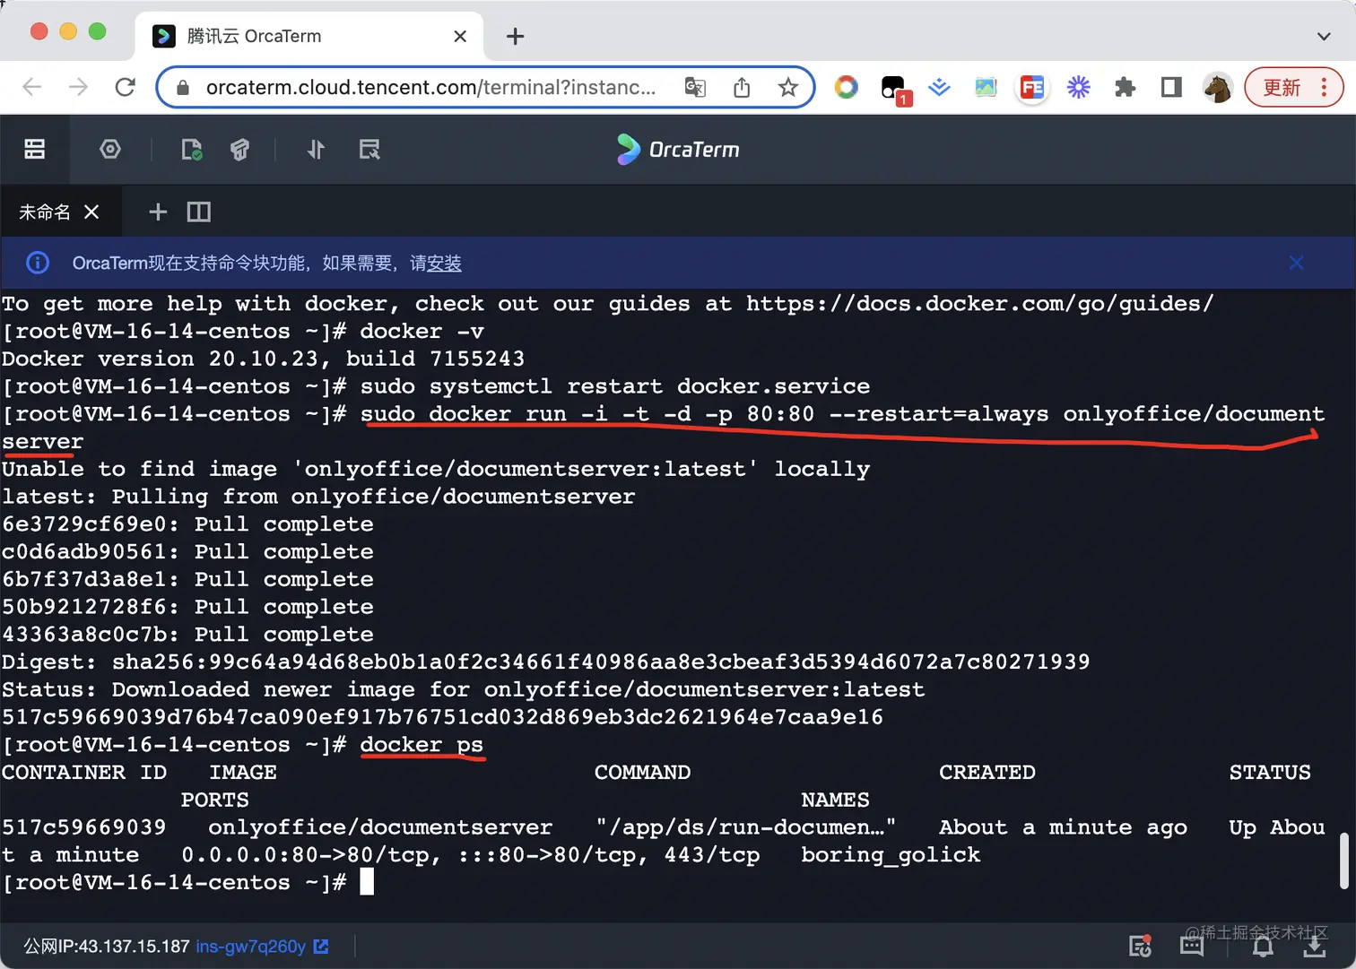Screen dimensions: 1356x969
Task: Split the terminal pane with split icon
Action: pyautogui.click(x=199, y=212)
